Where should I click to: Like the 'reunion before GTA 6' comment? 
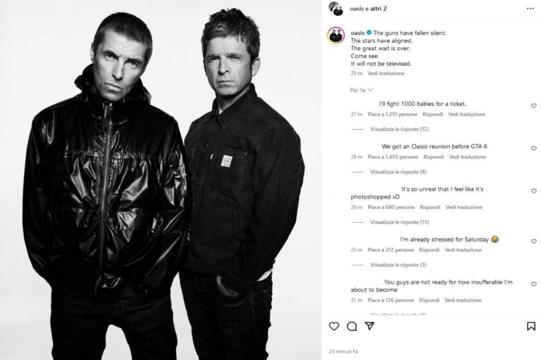(534, 148)
